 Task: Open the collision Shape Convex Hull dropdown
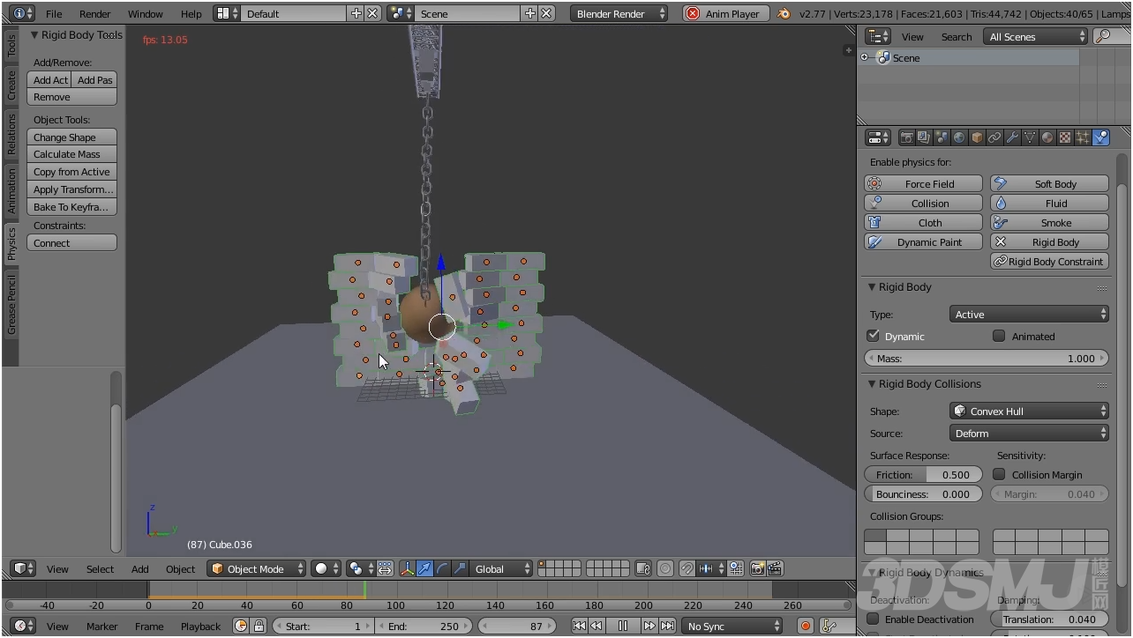1029,412
